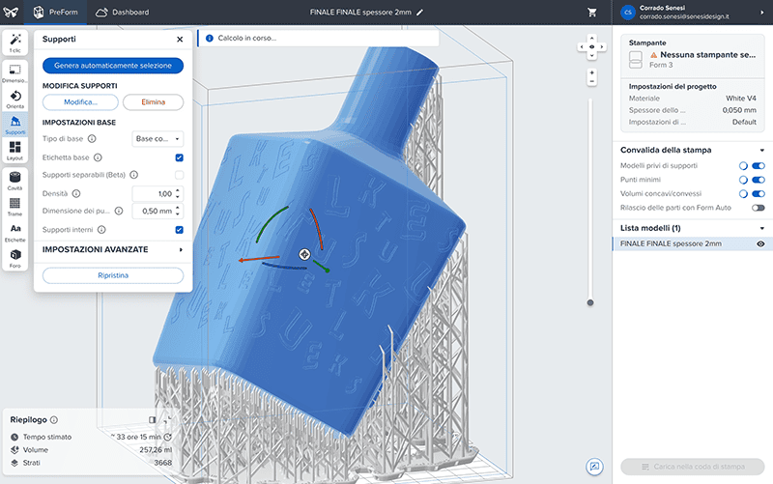Expand Impostazioni avanzate

113,250
